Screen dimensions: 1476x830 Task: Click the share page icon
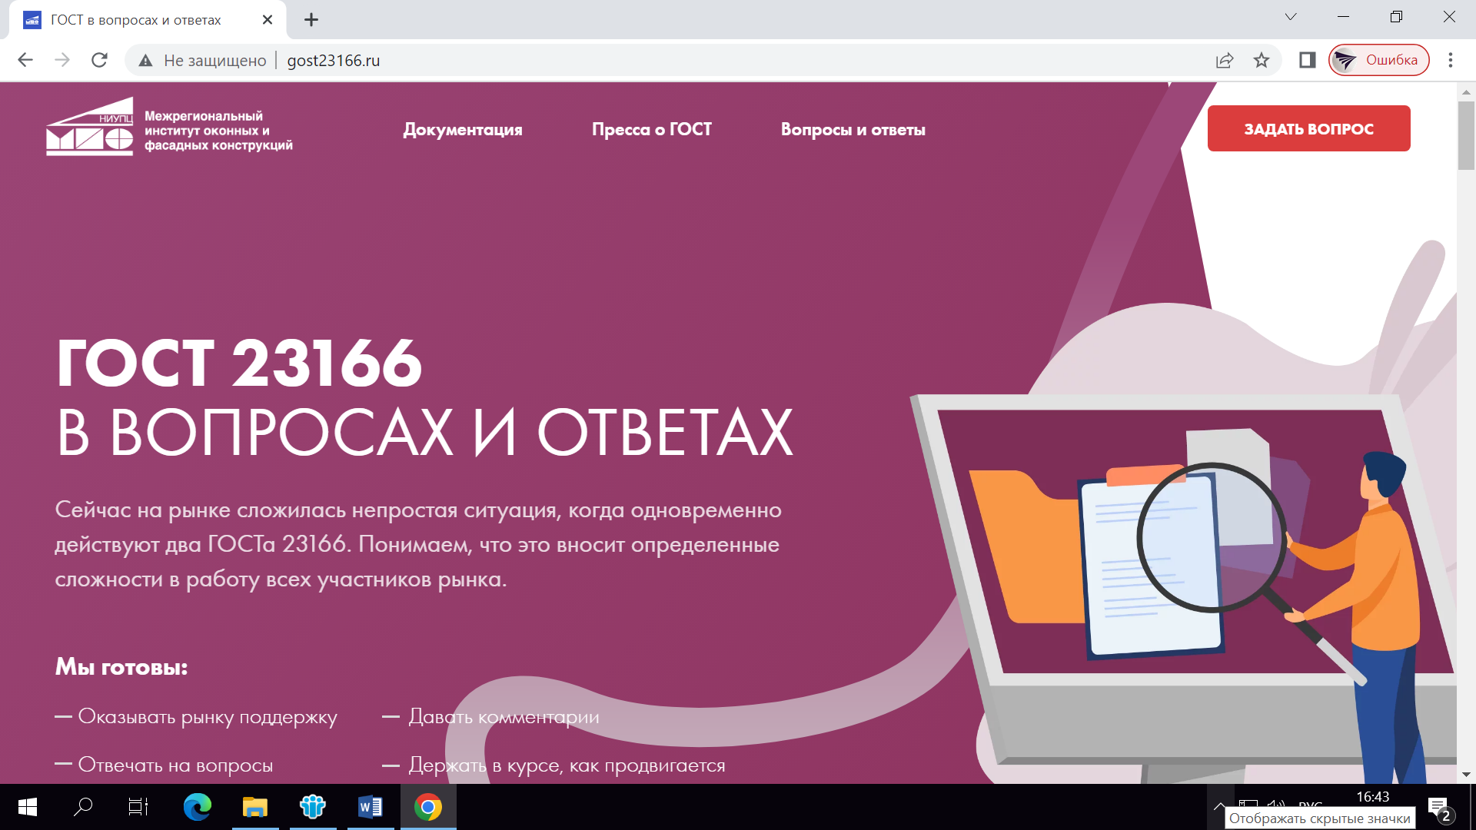[x=1225, y=60]
